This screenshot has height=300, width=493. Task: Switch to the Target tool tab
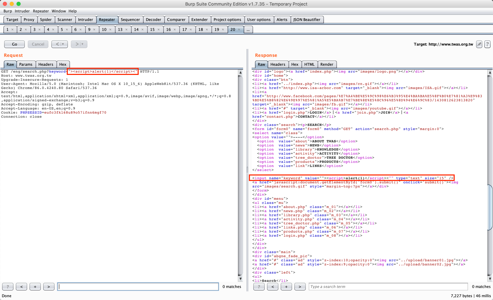(x=12, y=19)
